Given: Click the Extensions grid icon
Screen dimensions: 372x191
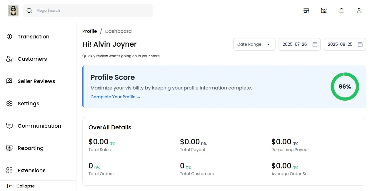Looking at the screenshot, I should (x=9, y=170).
